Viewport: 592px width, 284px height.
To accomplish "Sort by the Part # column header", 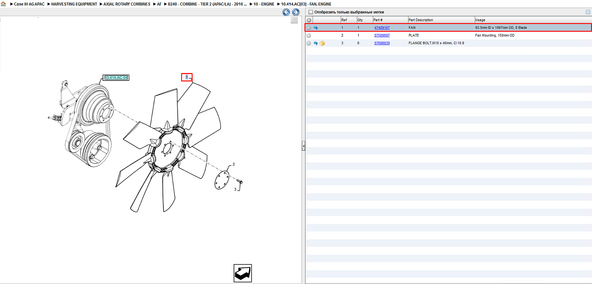I will click(390, 20).
